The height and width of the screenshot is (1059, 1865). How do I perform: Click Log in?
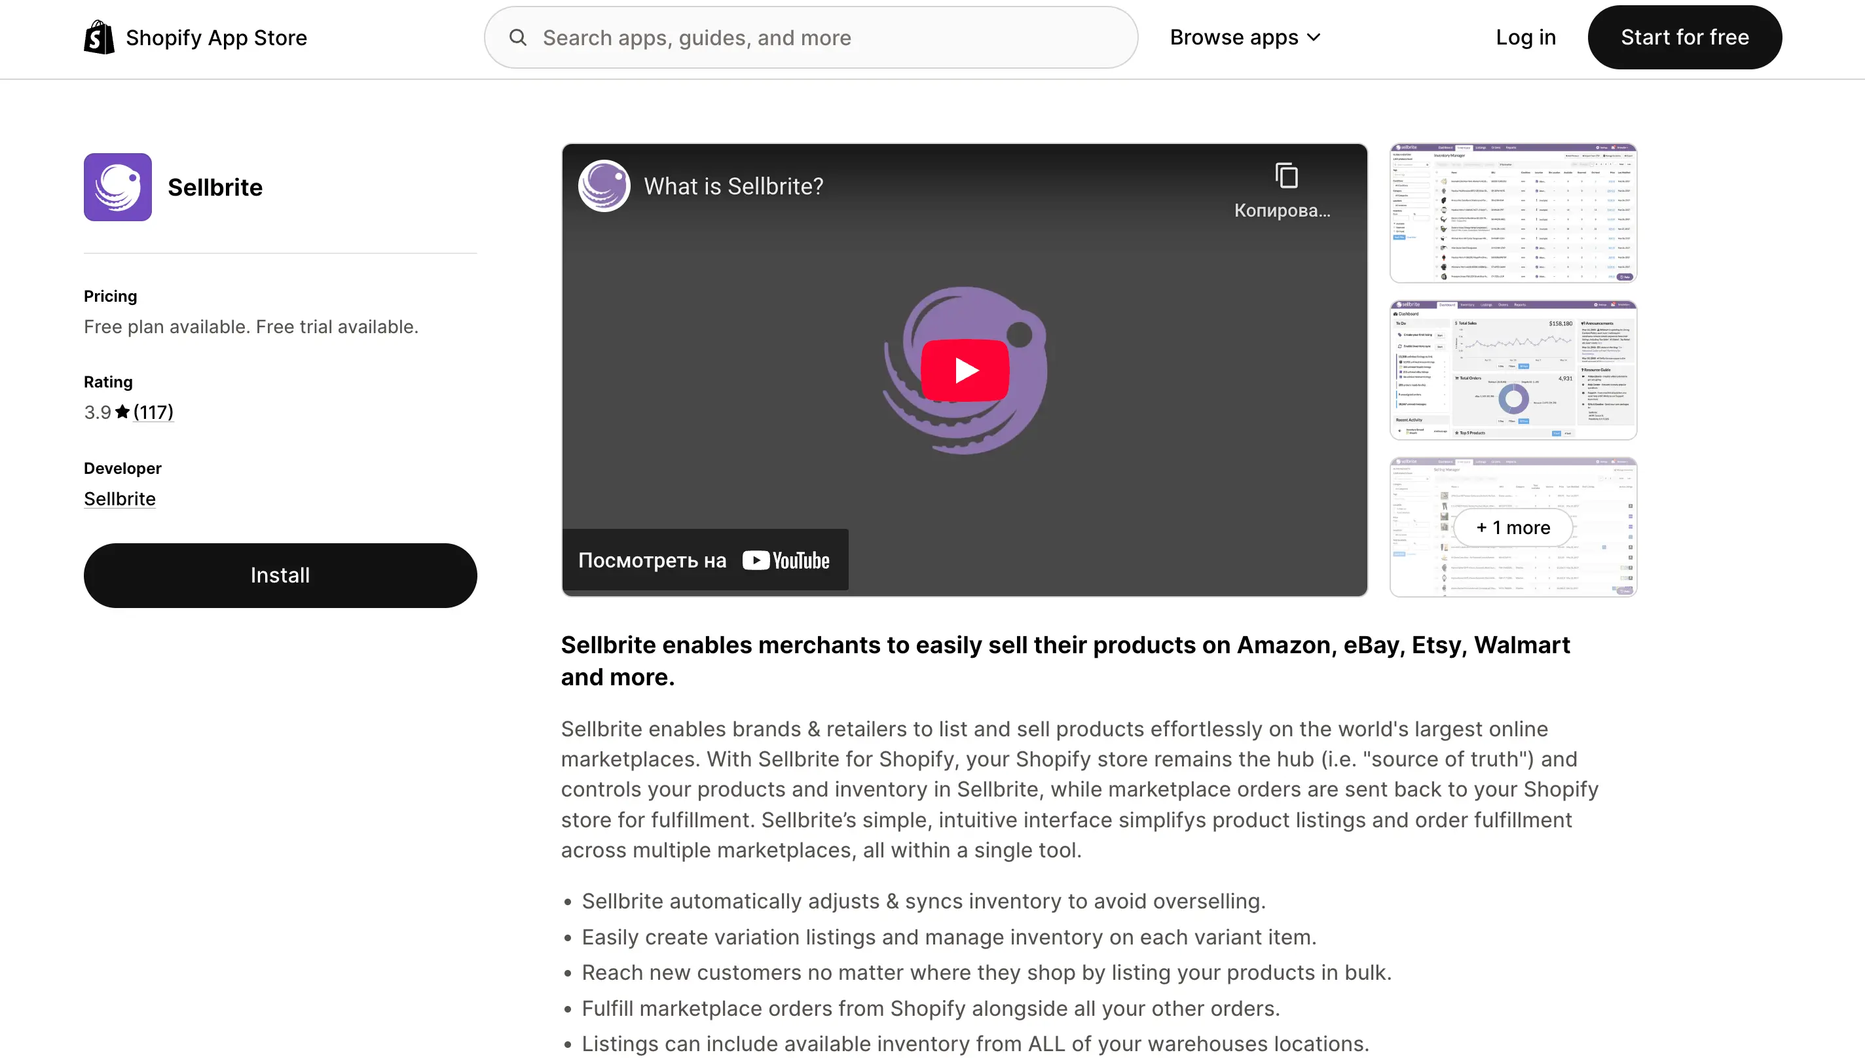tap(1524, 37)
